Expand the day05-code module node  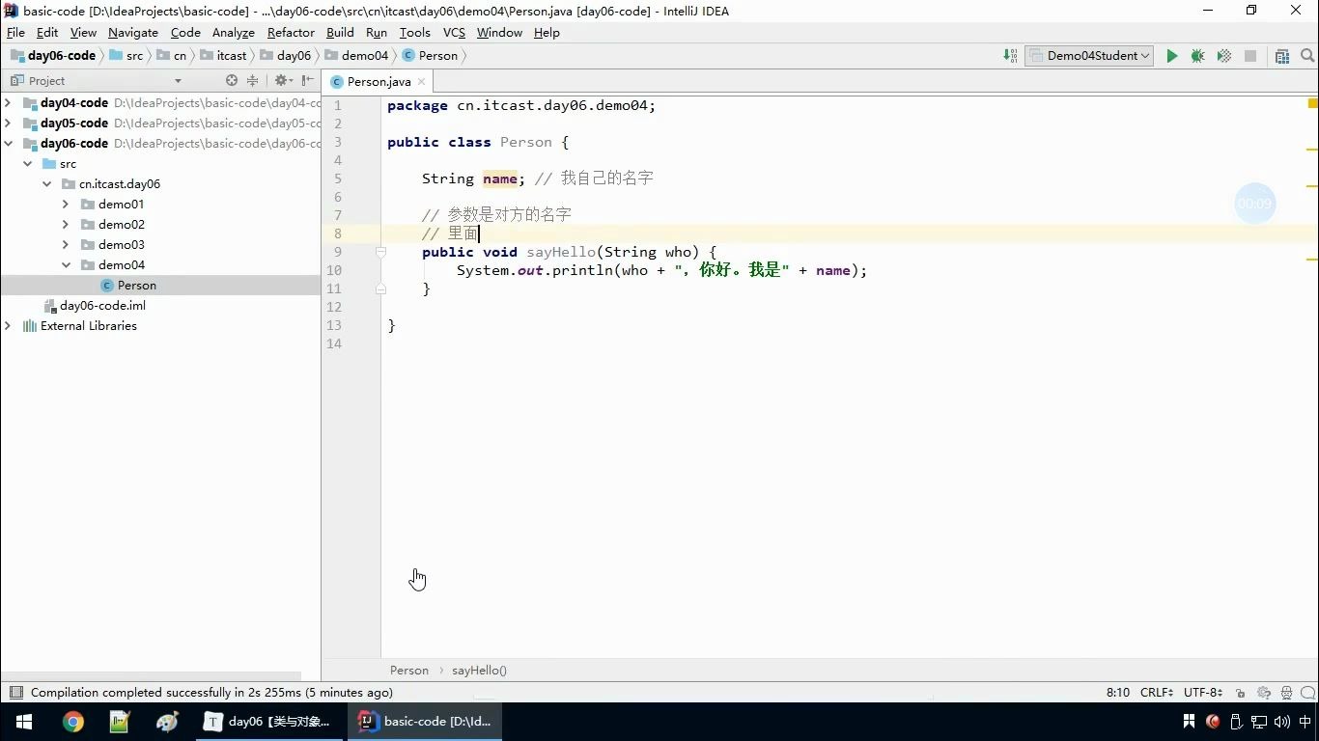[x=8, y=123]
